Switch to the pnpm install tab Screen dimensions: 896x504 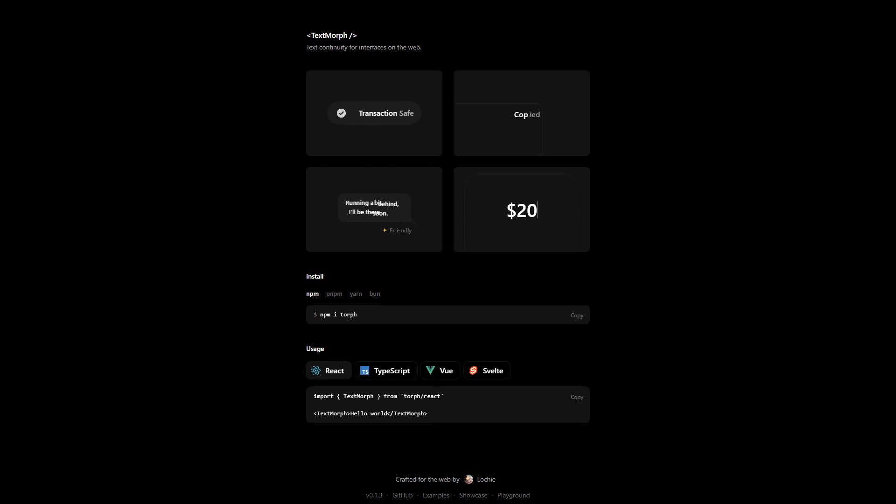point(334,294)
